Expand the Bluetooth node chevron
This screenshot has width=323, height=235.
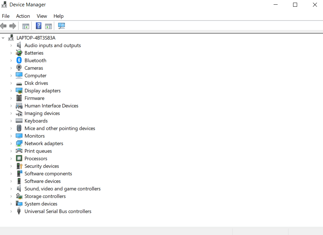click(x=11, y=60)
